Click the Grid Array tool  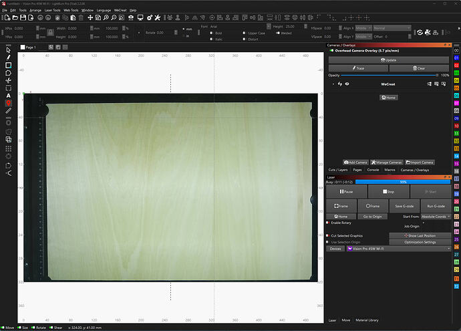8,148
